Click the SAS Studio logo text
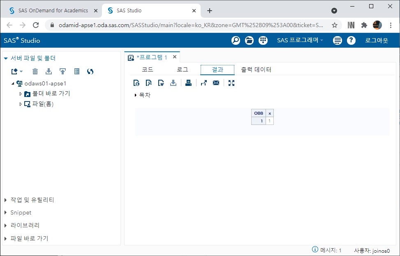 pos(22,40)
